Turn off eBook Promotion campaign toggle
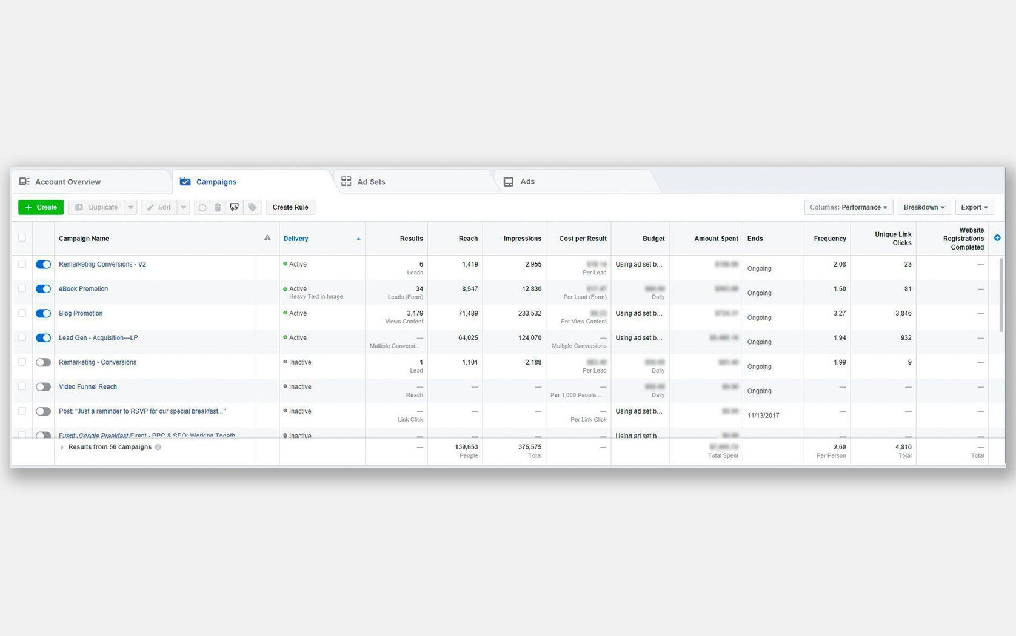1016x636 pixels. (43, 289)
